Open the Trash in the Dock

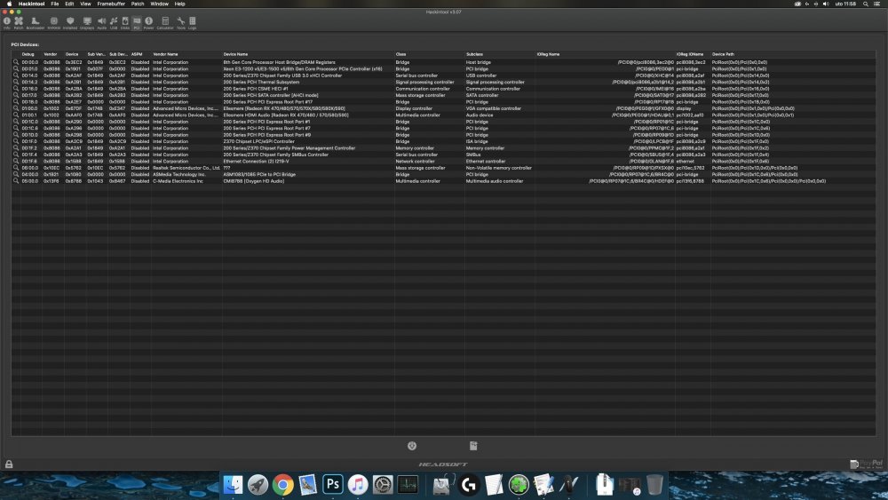(x=654, y=485)
